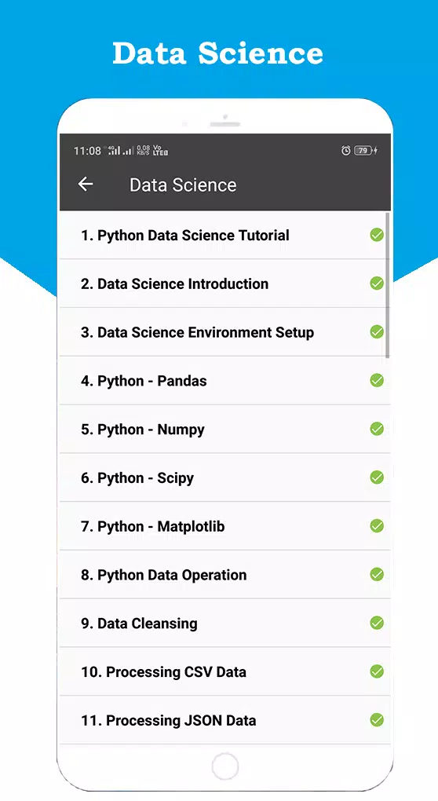Image resolution: width=438 pixels, height=801 pixels.
Task: Tap the back arrow icon
Action: [86, 185]
